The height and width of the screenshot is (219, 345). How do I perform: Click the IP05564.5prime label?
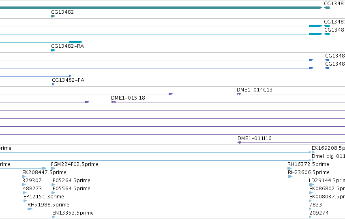[x=71, y=189]
